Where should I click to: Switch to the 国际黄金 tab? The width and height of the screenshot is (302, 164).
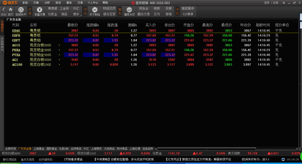coord(52,149)
